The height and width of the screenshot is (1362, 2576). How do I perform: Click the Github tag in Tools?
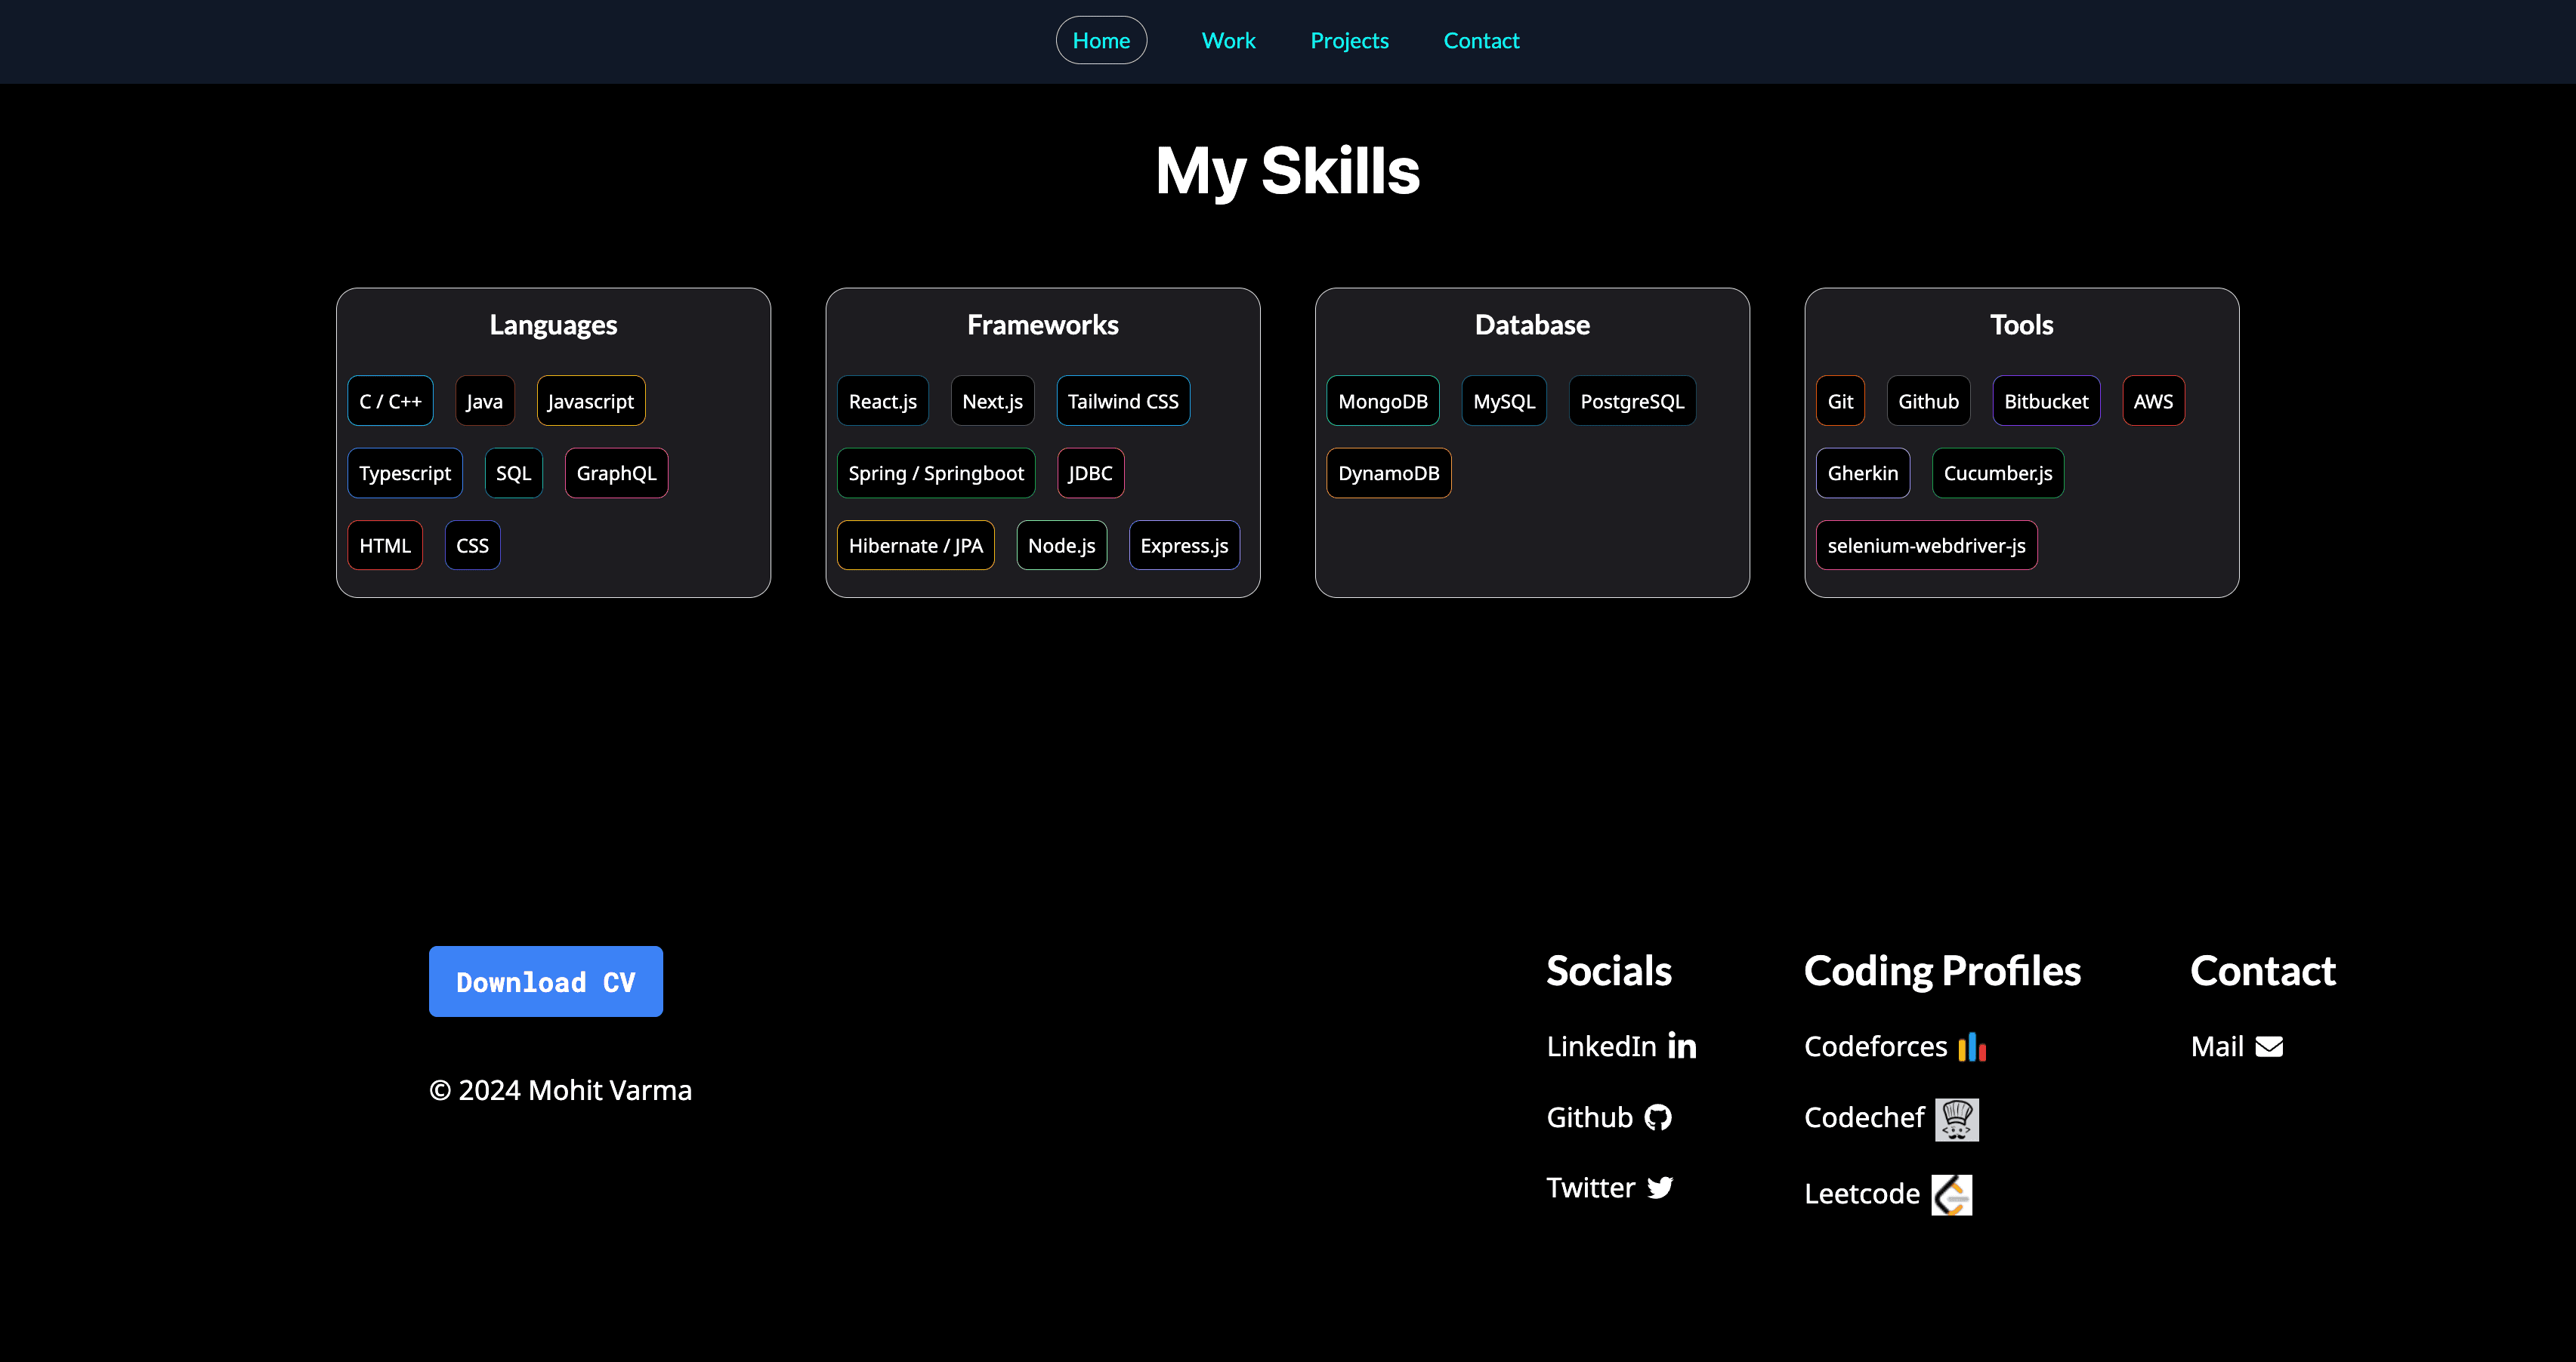[1928, 401]
